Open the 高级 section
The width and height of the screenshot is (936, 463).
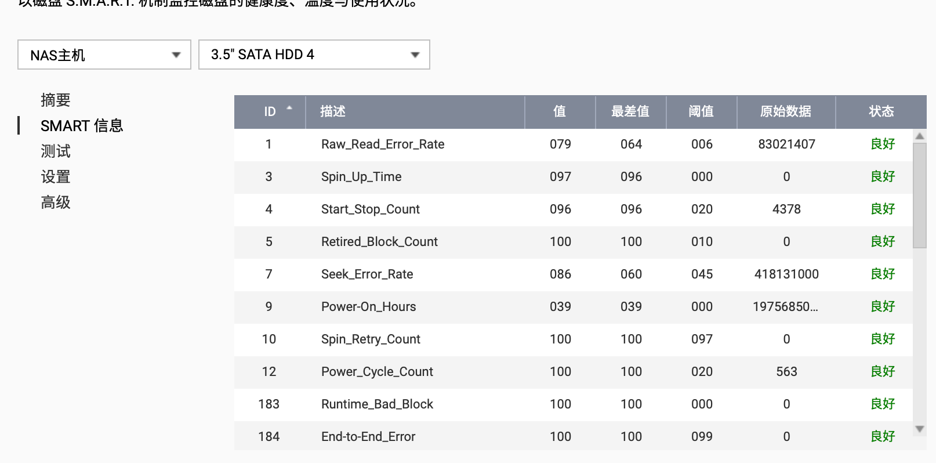(x=56, y=202)
